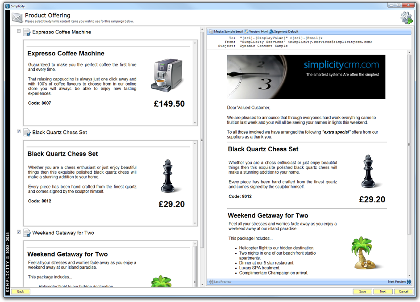420x302 pixels.
Task: Click the gear run icon at top right
Action: [x=407, y=18]
